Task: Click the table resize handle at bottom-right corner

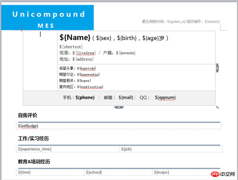Action: click(217, 107)
